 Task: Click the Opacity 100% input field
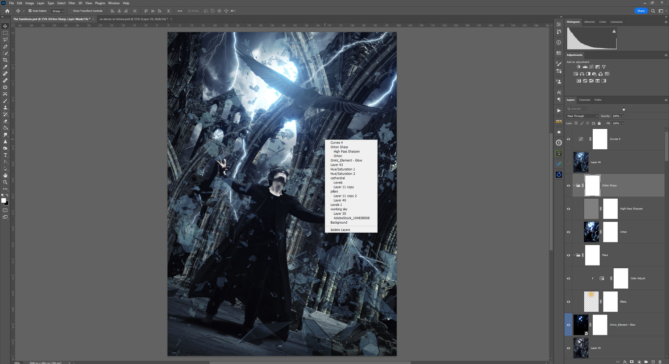(616, 116)
